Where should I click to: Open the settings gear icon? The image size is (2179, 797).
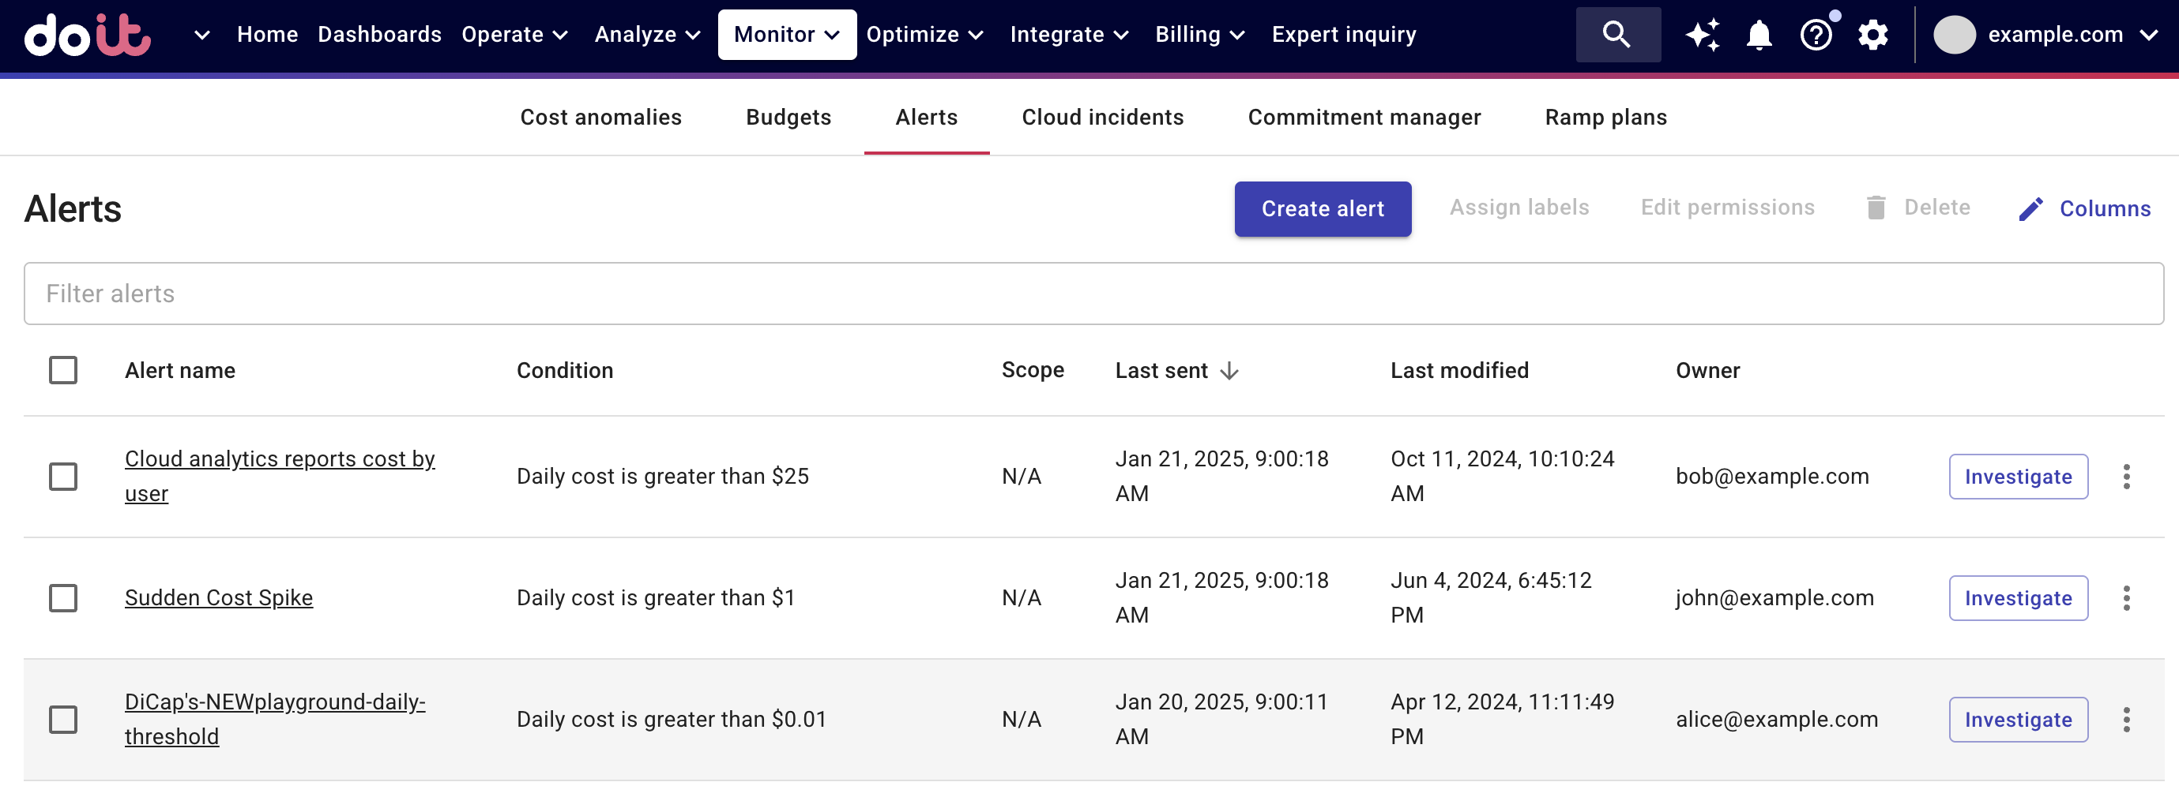coord(1872,35)
